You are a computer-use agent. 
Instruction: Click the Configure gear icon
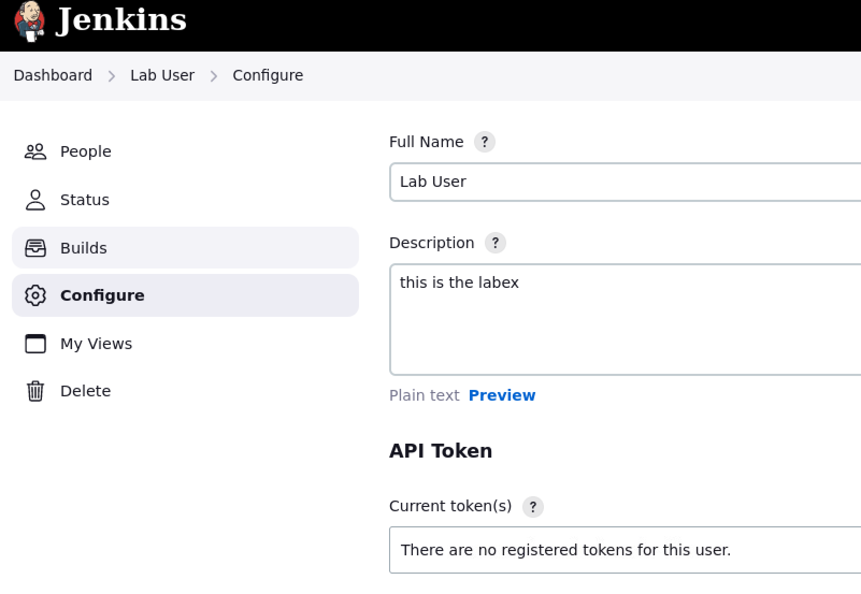click(x=35, y=295)
